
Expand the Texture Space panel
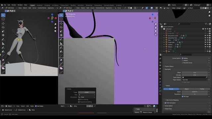tap(169, 66)
